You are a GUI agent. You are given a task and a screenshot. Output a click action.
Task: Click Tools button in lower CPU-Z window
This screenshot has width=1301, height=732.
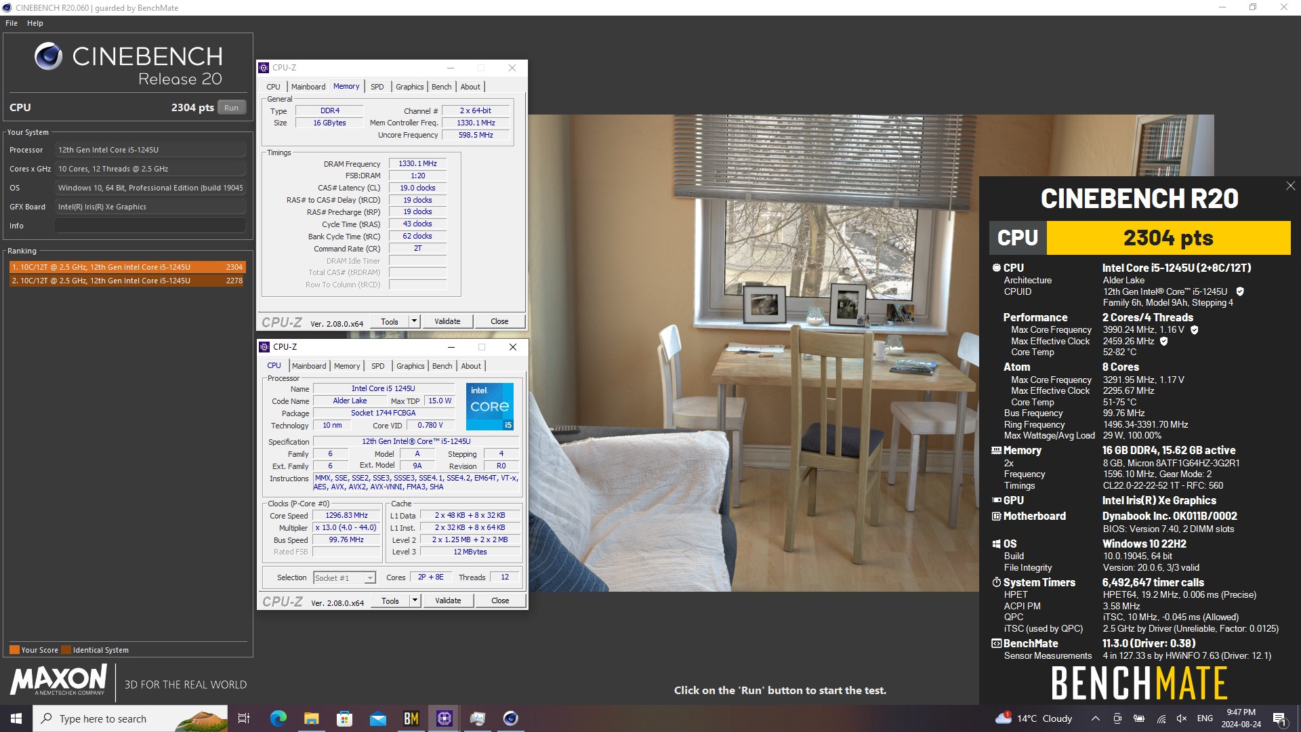click(390, 601)
